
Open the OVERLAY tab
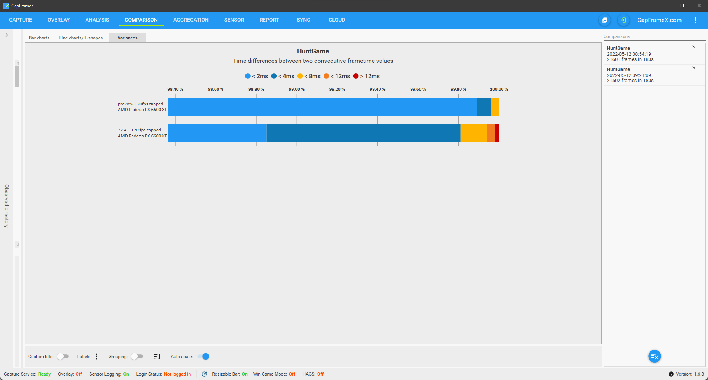[x=58, y=20]
